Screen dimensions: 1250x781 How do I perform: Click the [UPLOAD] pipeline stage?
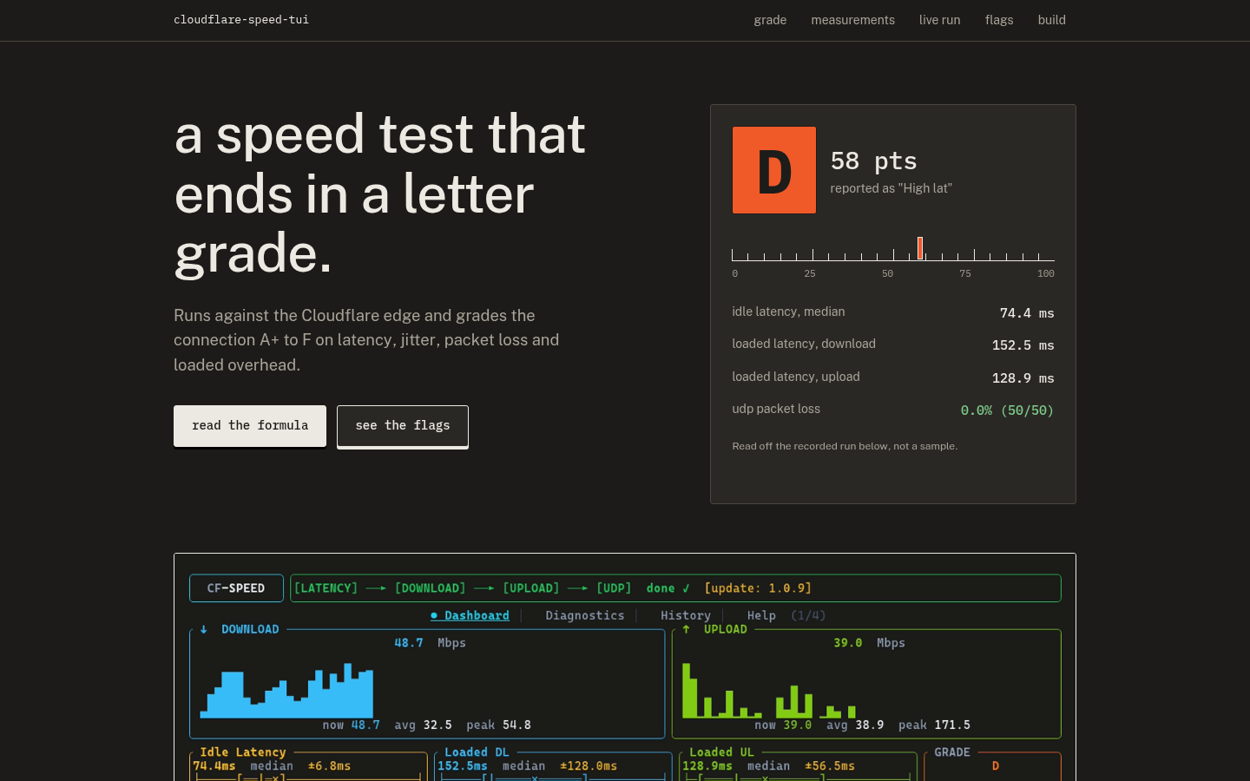pyautogui.click(x=531, y=588)
